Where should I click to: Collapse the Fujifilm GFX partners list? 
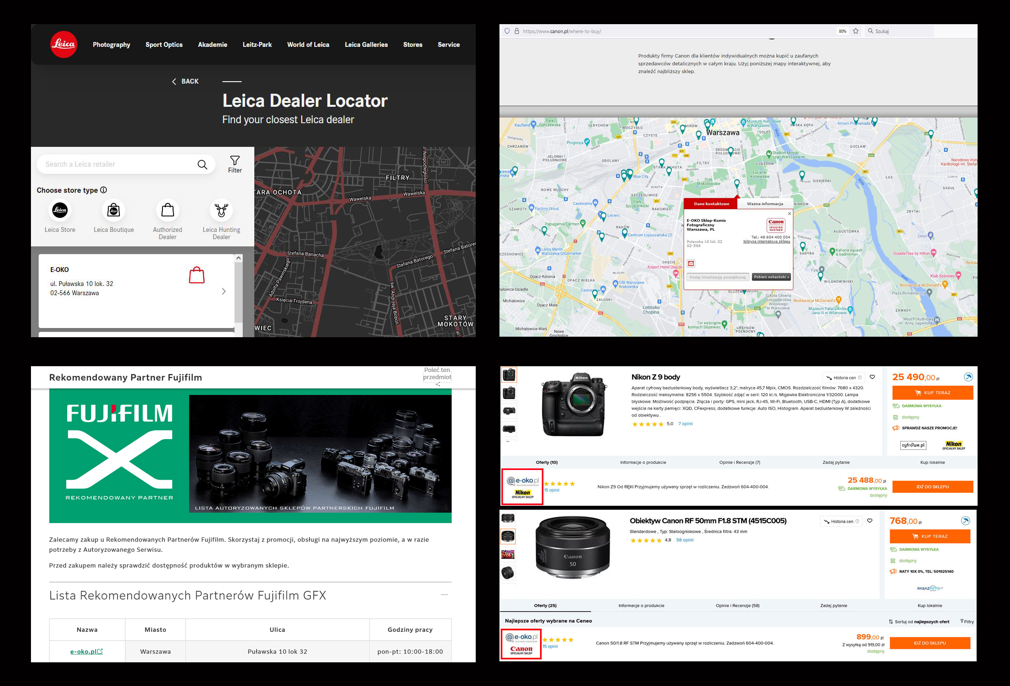coord(444,595)
